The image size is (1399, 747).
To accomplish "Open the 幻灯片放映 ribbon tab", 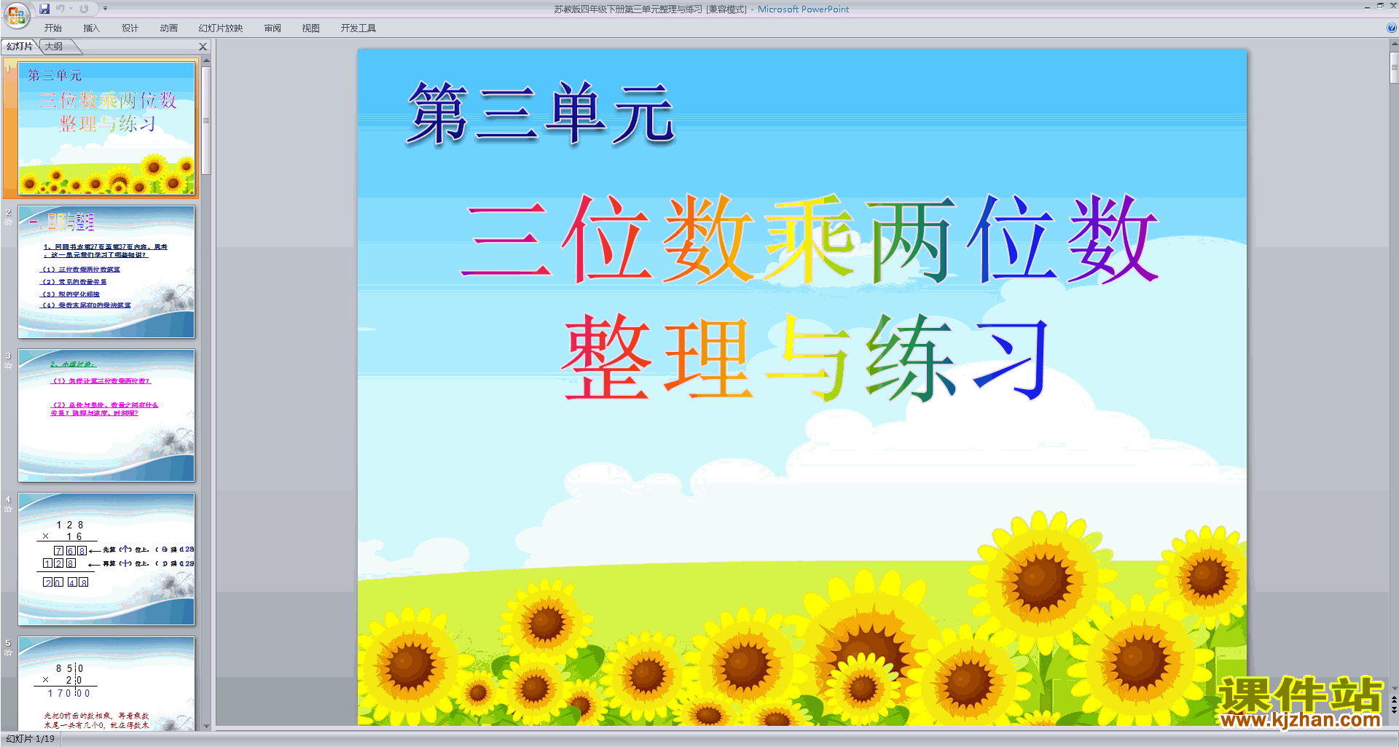I will [221, 28].
